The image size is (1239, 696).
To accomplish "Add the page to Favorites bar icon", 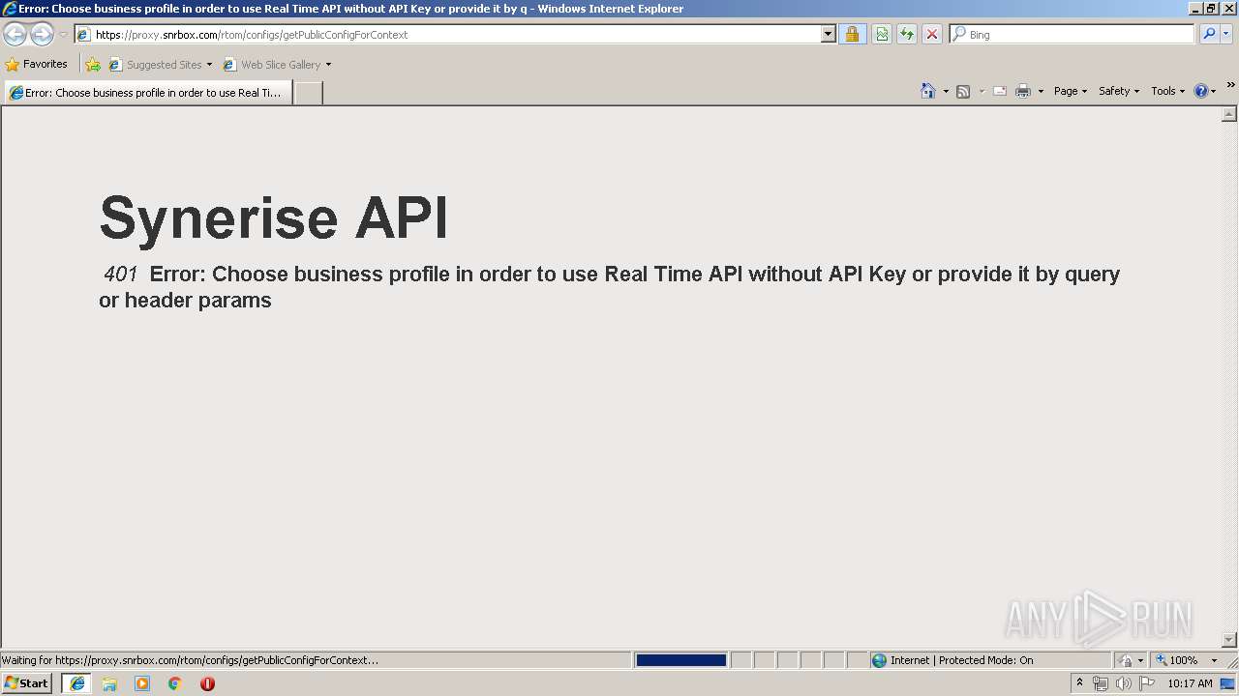I will (x=93, y=65).
